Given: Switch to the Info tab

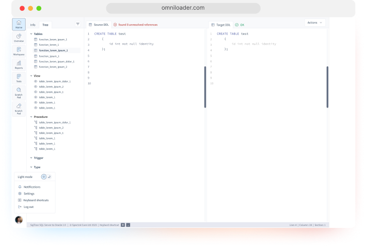Looking at the screenshot, I should click(33, 25).
